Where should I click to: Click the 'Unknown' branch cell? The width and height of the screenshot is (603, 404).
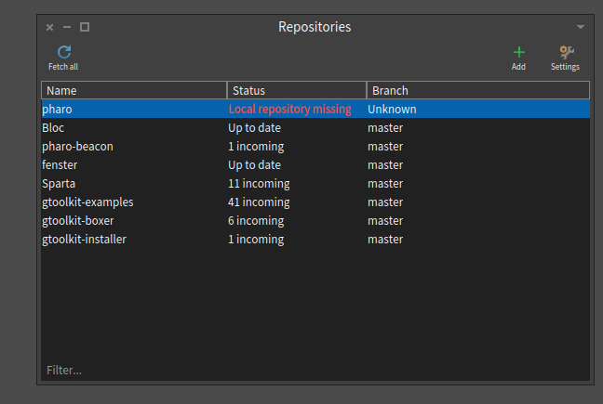392,110
